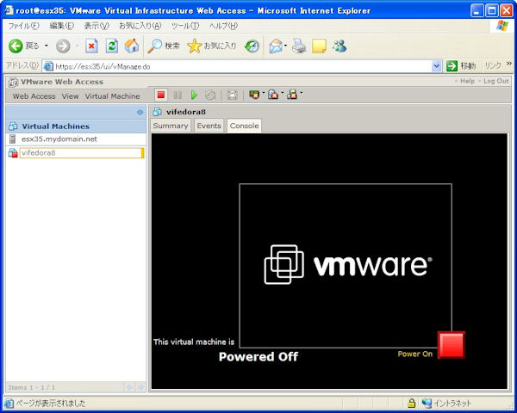517x413 pixels.
Task: Switch to the Events tab
Action: (209, 126)
